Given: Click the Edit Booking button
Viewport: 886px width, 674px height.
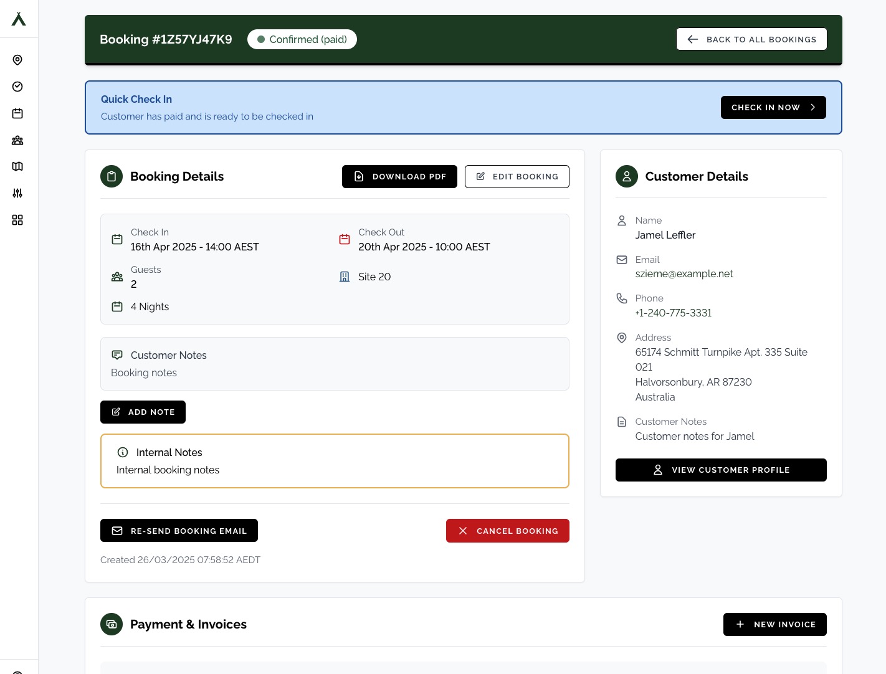Looking at the screenshot, I should click(517, 176).
